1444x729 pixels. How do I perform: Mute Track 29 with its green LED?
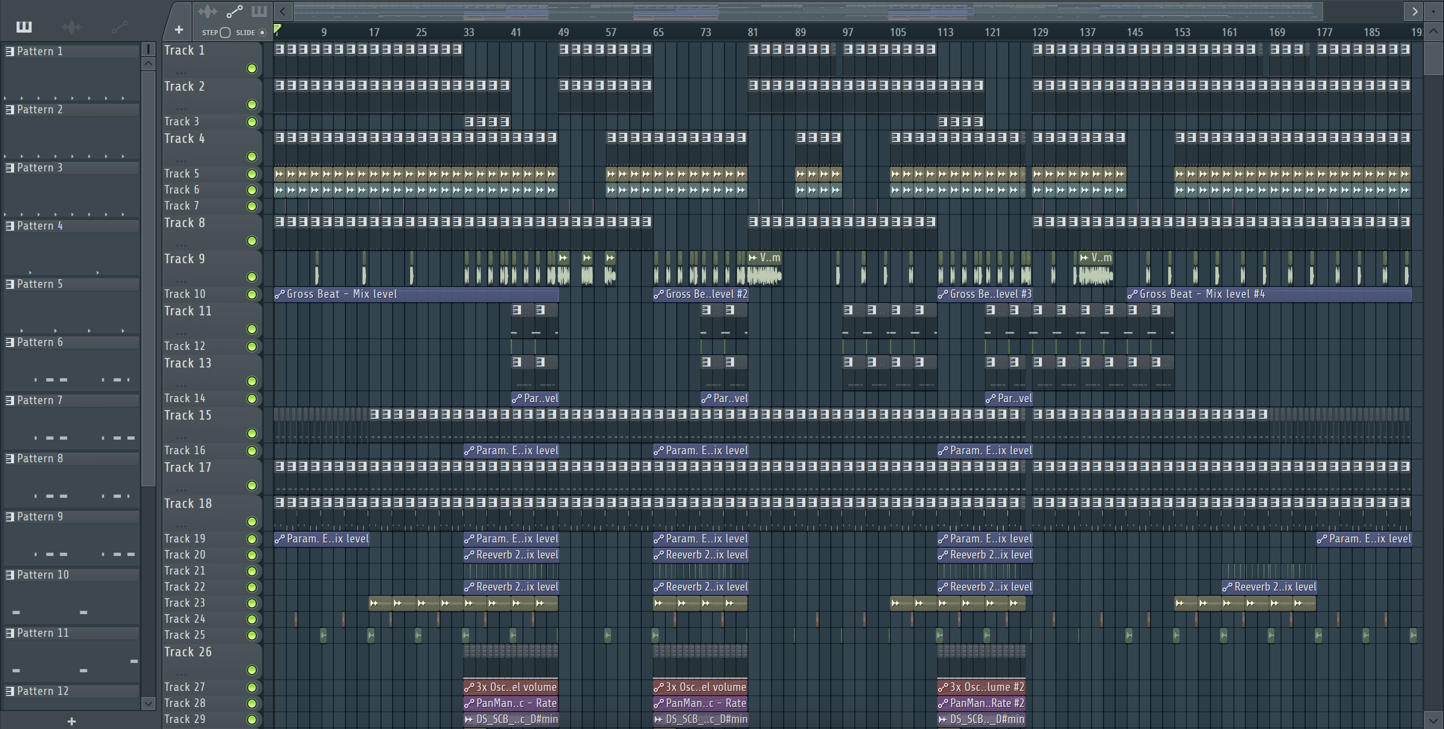point(252,719)
